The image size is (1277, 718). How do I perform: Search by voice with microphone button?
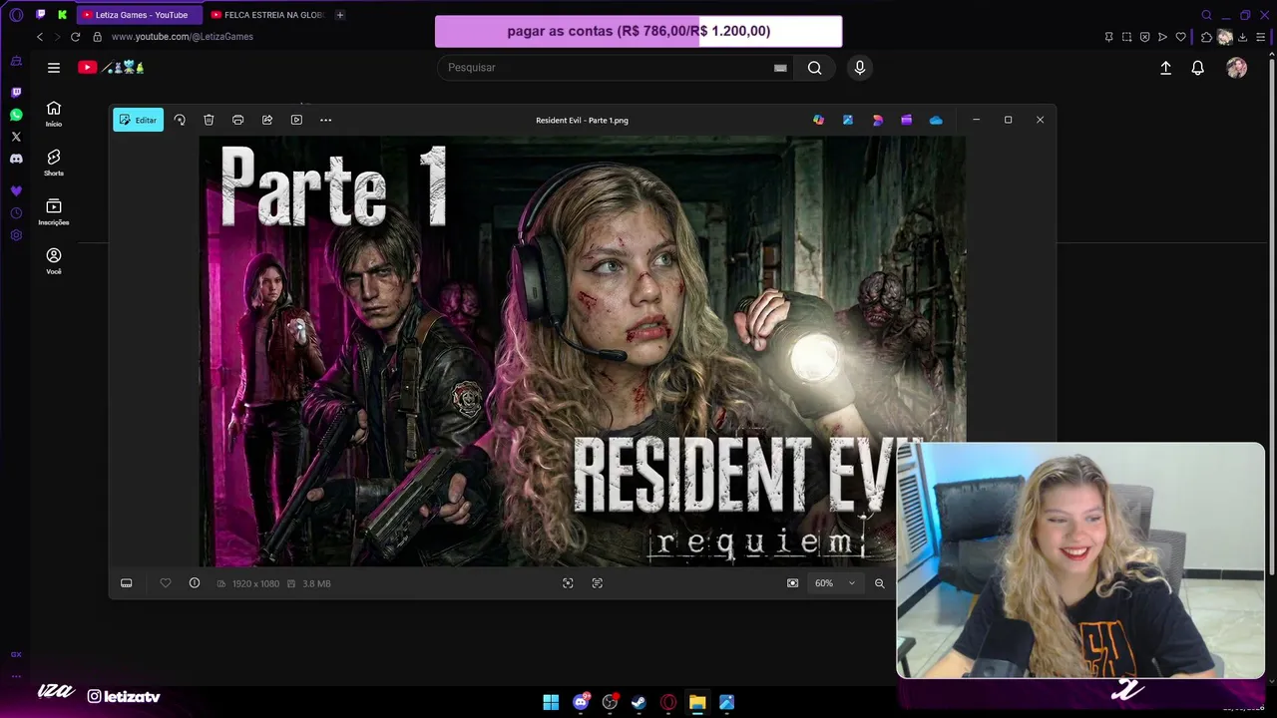coord(860,68)
